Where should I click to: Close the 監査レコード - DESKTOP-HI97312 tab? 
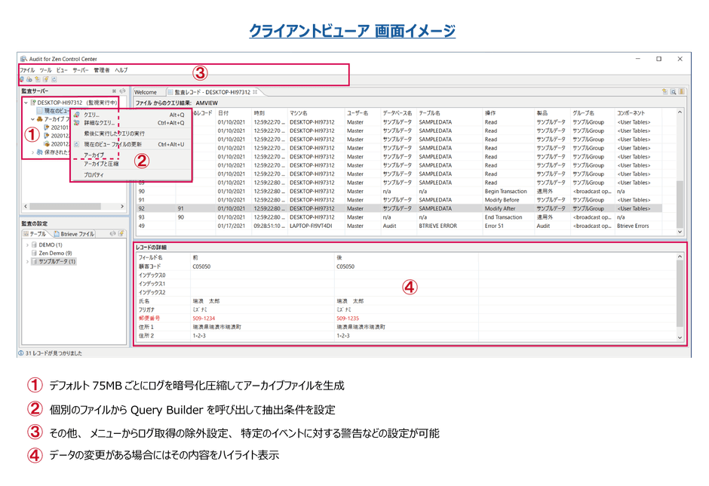(255, 91)
